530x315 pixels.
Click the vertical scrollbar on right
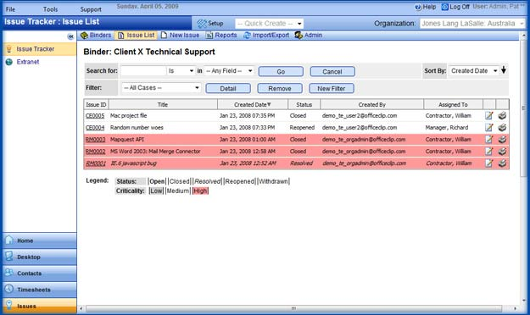(x=523, y=108)
